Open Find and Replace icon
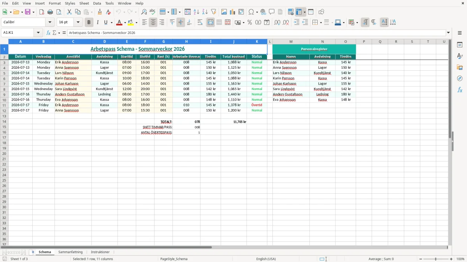Viewport: 467px width, 262px height. pyautogui.click(x=144, y=12)
